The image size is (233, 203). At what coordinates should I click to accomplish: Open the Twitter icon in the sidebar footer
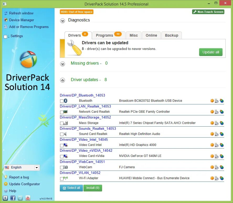[x=20, y=198]
